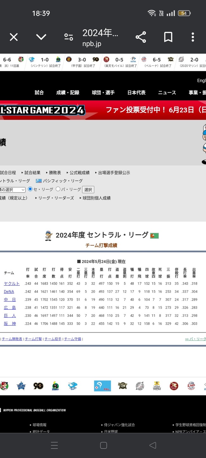Viewport: 206px width, 458px height.
Task: Open DeNA team link in table
Action: tap(9, 292)
